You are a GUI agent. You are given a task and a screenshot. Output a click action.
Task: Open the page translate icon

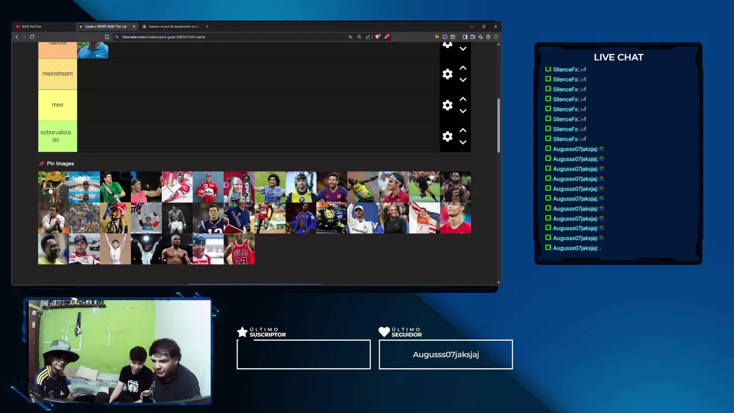[x=350, y=37]
